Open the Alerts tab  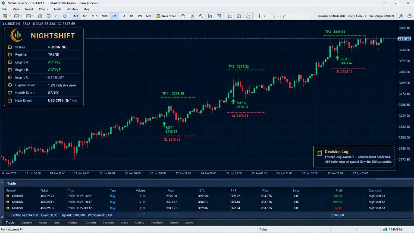124,223
